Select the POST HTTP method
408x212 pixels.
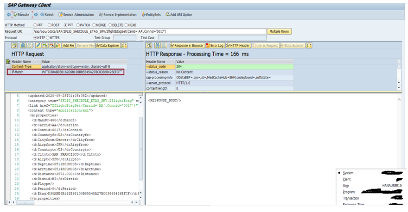pyautogui.click(x=54, y=25)
